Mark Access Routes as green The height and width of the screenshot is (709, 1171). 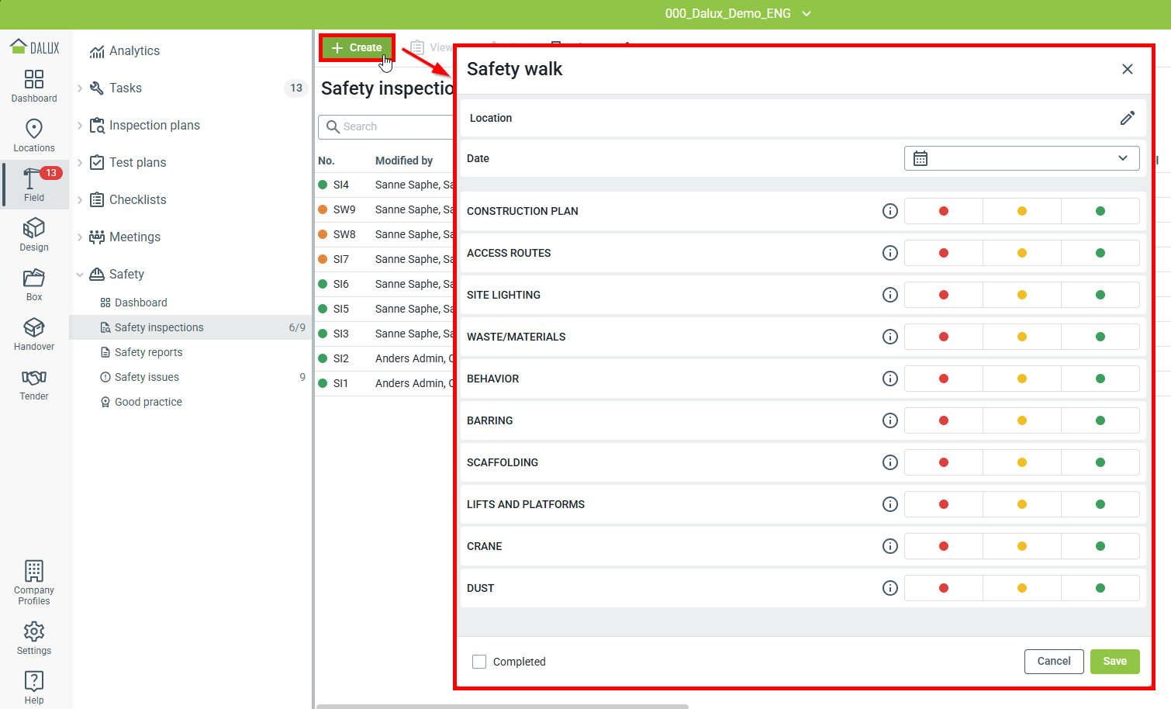point(1100,253)
